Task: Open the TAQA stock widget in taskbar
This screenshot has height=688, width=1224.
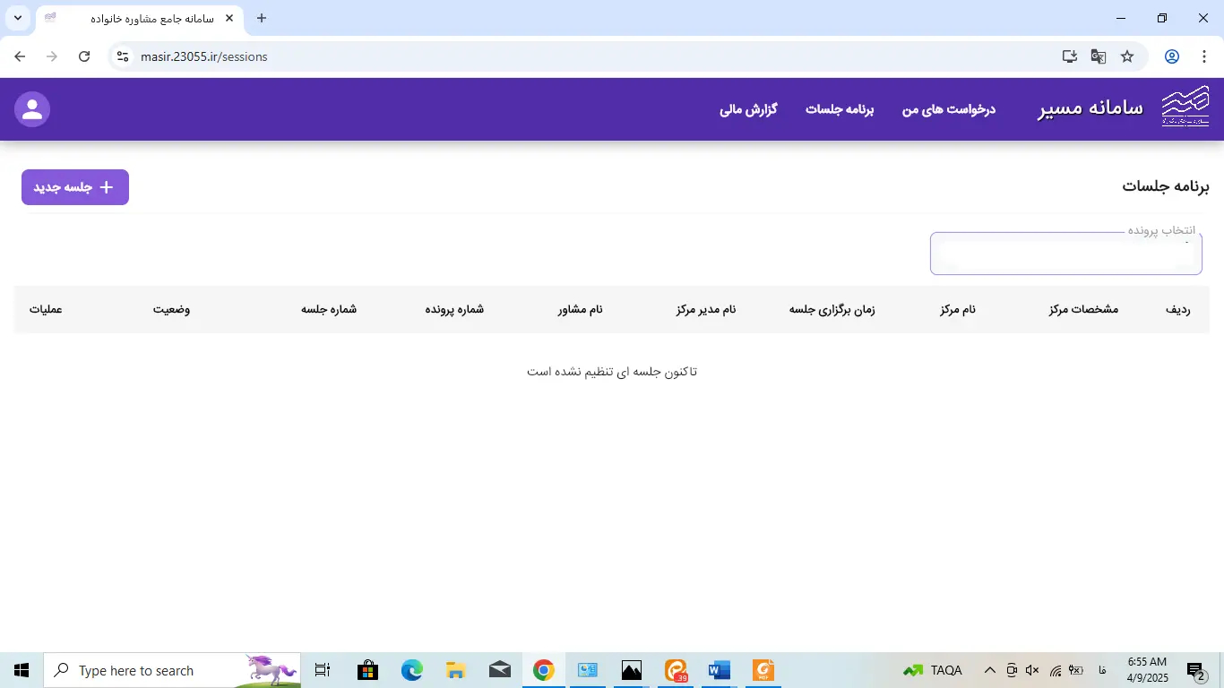Action: pyautogui.click(x=933, y=670)
